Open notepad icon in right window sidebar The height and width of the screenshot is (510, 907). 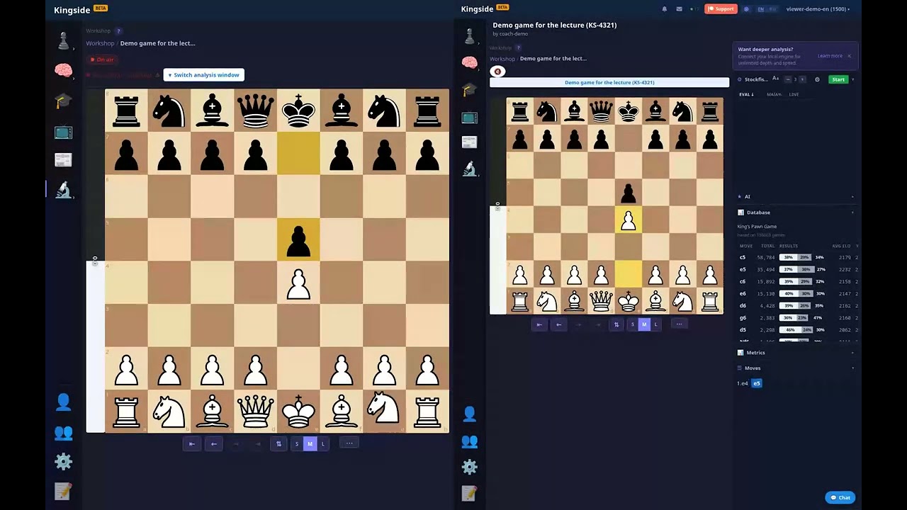pos(469,493)
